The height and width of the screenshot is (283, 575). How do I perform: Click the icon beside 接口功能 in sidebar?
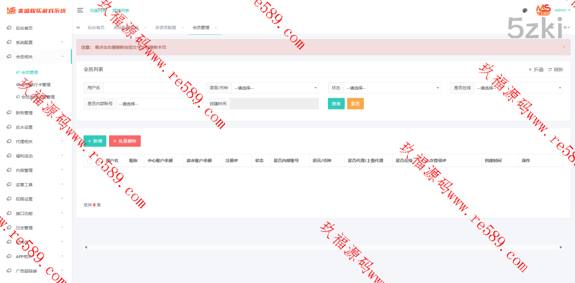point(9,213)
